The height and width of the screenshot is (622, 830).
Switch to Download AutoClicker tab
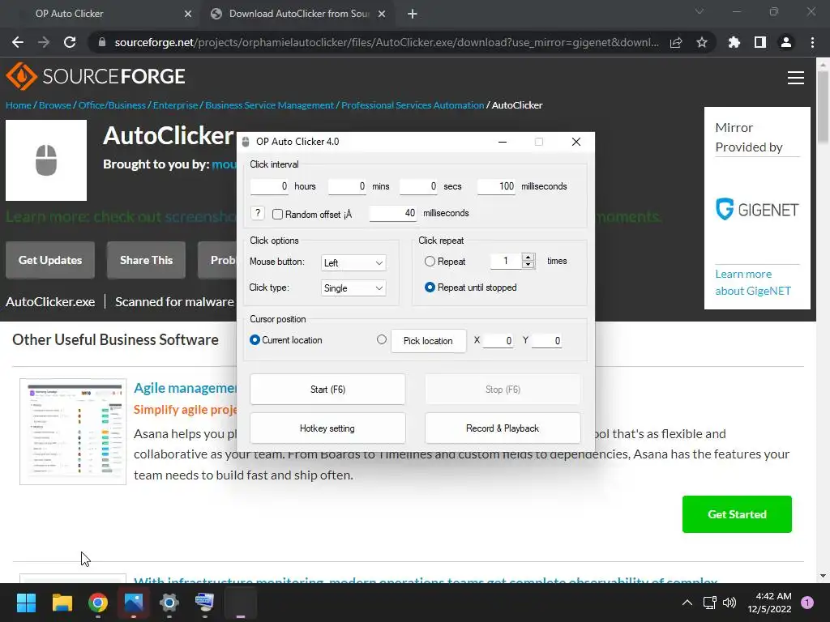click(x=298, y=14)
